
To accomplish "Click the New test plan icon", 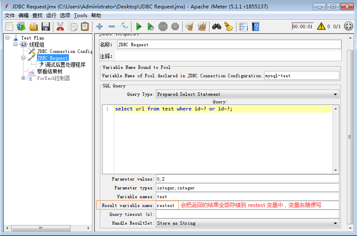I will 9,26.
